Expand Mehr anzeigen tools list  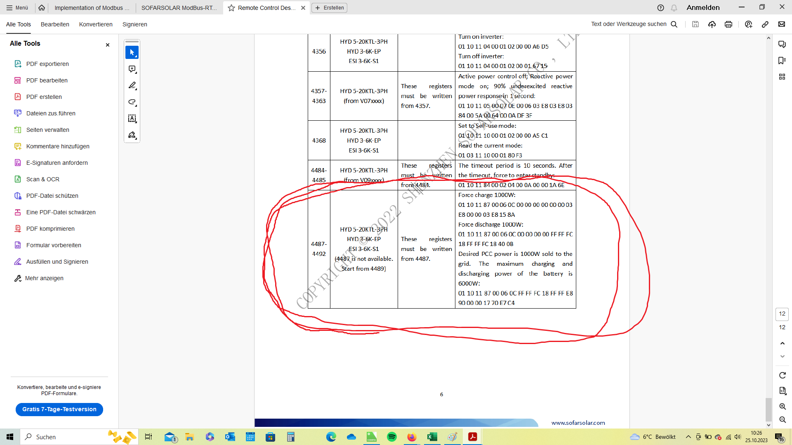(44, 278)
